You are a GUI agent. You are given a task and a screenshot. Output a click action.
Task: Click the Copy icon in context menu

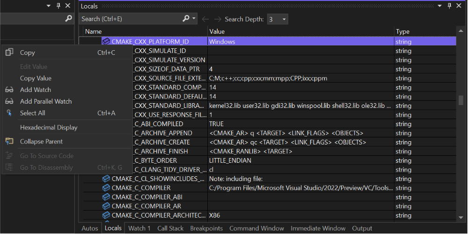[x=9, y=53]
